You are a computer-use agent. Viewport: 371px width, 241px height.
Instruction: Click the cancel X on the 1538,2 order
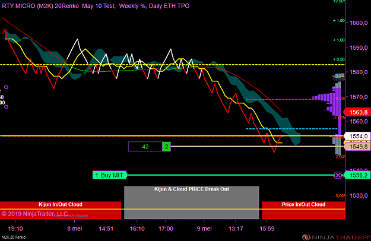pos(338,175)
